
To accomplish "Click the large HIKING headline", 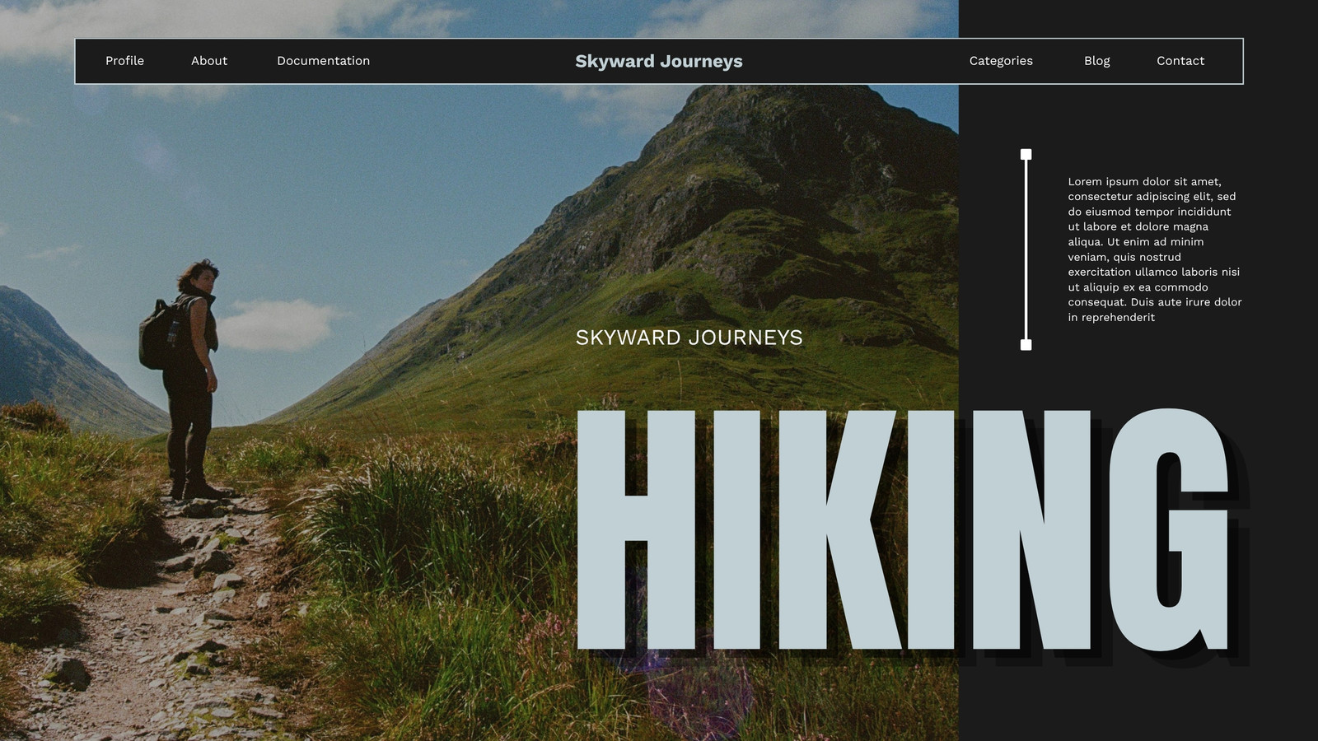I will pos(904,529).
